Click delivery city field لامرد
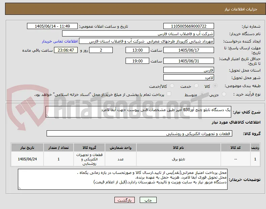The height and width of the screenshot is (209, 266). pyautogui.click(x=189, y=78)
